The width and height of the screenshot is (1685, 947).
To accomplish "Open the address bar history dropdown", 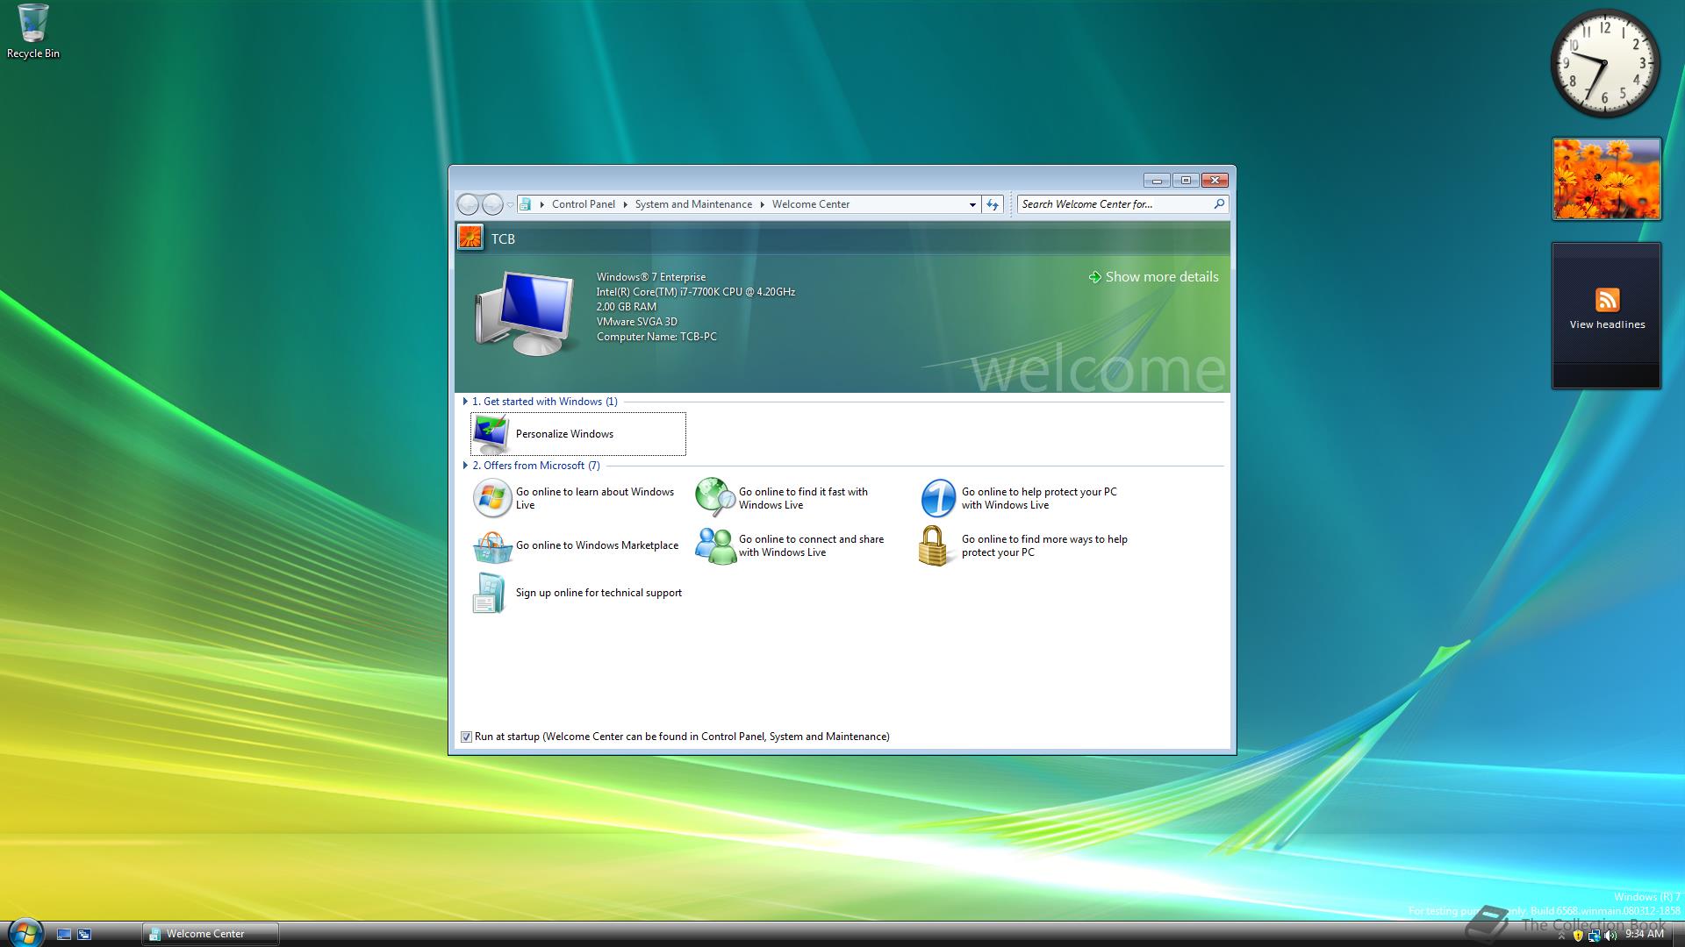I will (972, 204).
